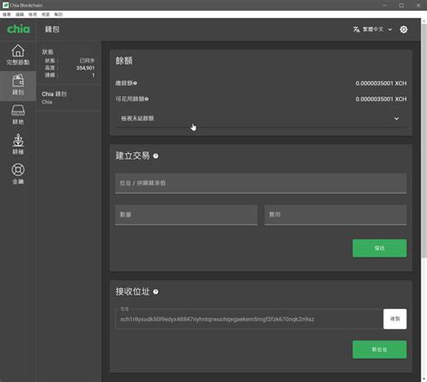Click the translate icon beside 繁體中文
This screenshot has height=382, width=427.
357,30
